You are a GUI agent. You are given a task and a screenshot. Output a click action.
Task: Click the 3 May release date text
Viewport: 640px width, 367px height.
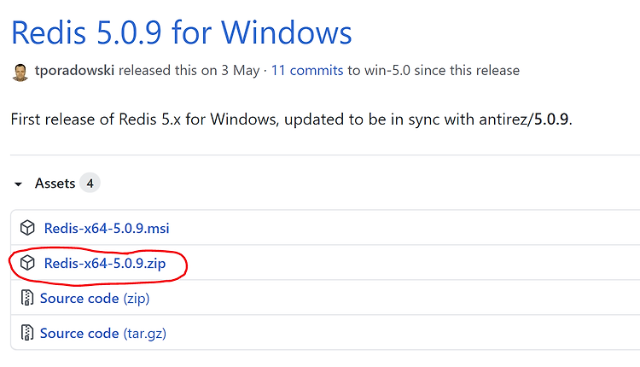241,70
